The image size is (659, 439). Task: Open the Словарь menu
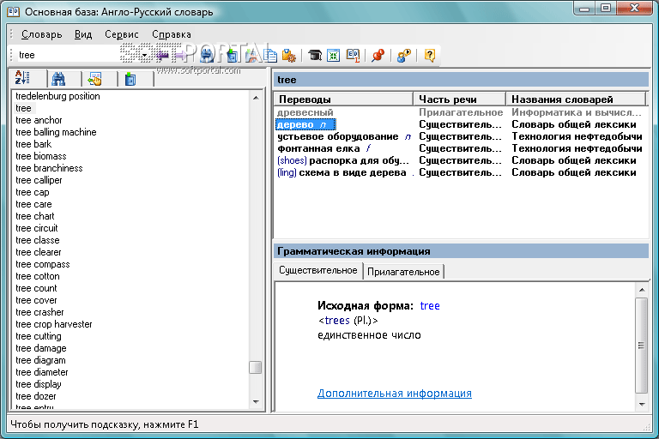click(x=41, y=34)
